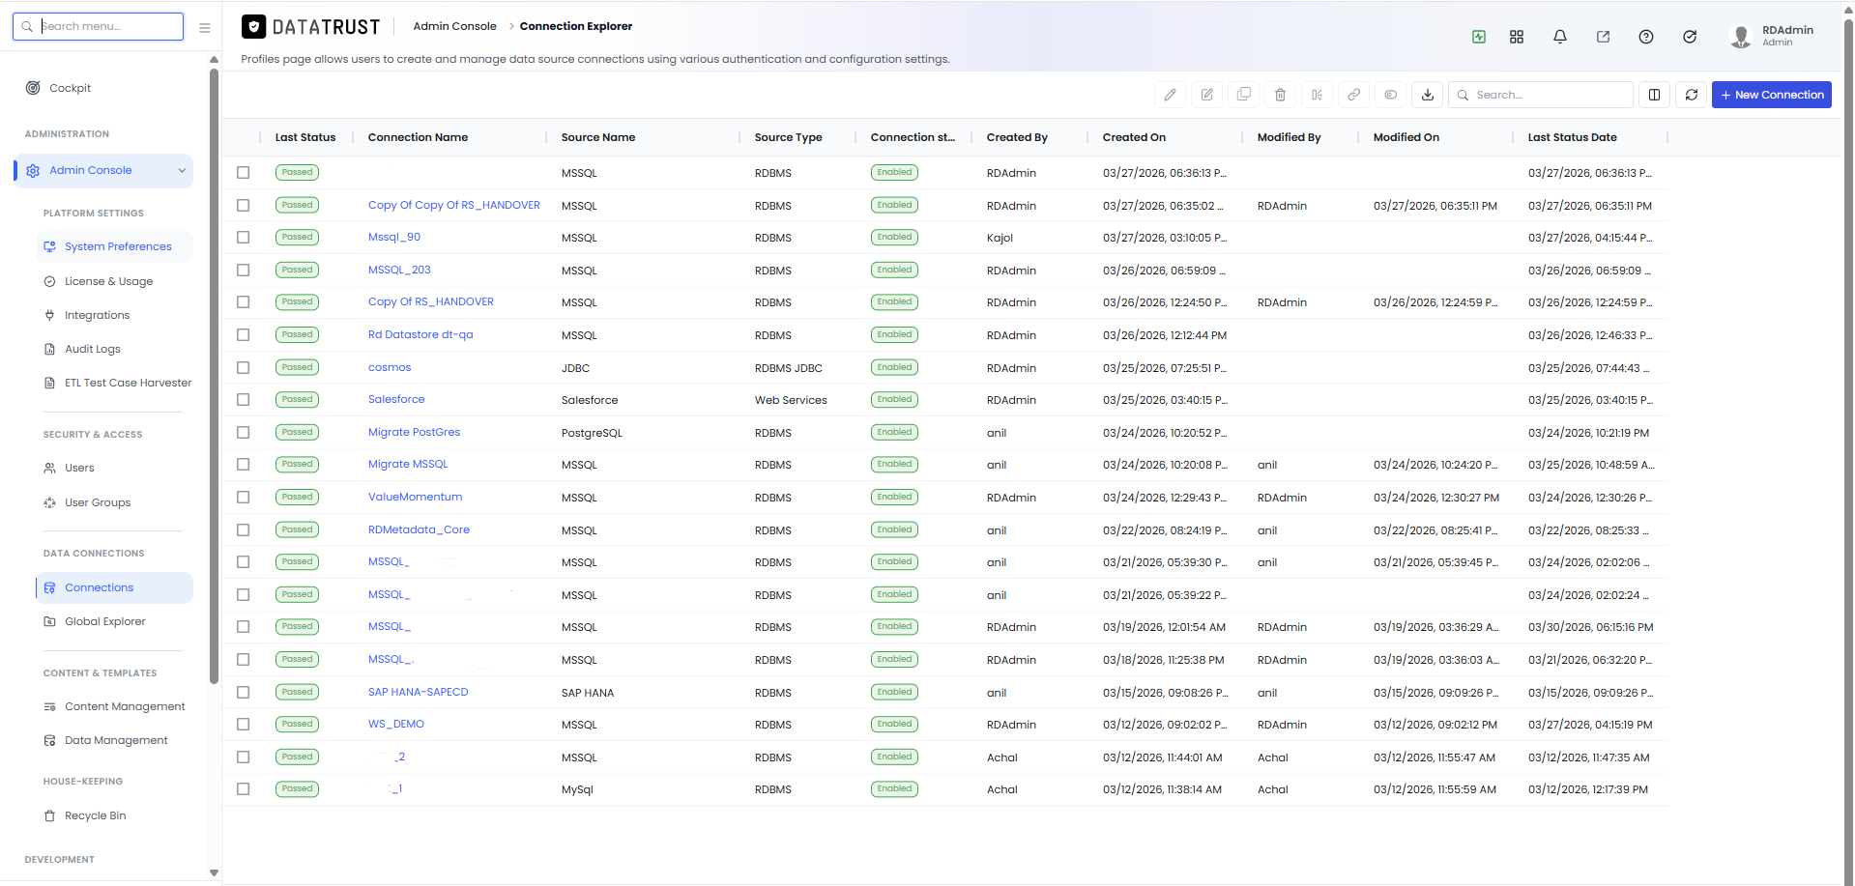The height and width of the screenshot is (886, 1855).
Task: Select checkbox for Mssql_90 row
Action: [244, 238]
